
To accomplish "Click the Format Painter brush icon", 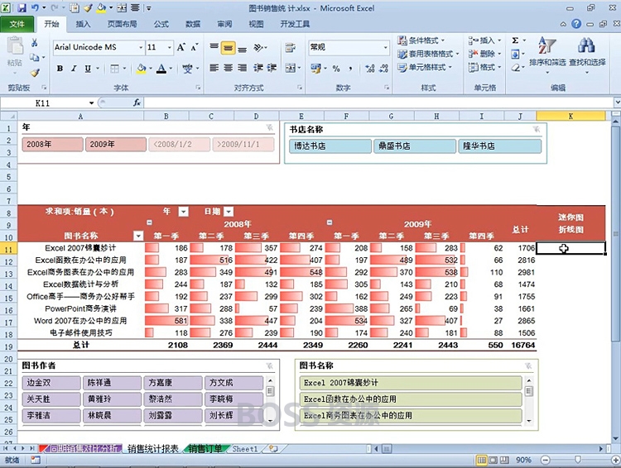I will point(35,73).
